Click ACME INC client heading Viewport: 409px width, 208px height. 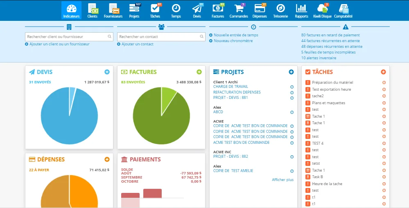click(x=222, y=152)
